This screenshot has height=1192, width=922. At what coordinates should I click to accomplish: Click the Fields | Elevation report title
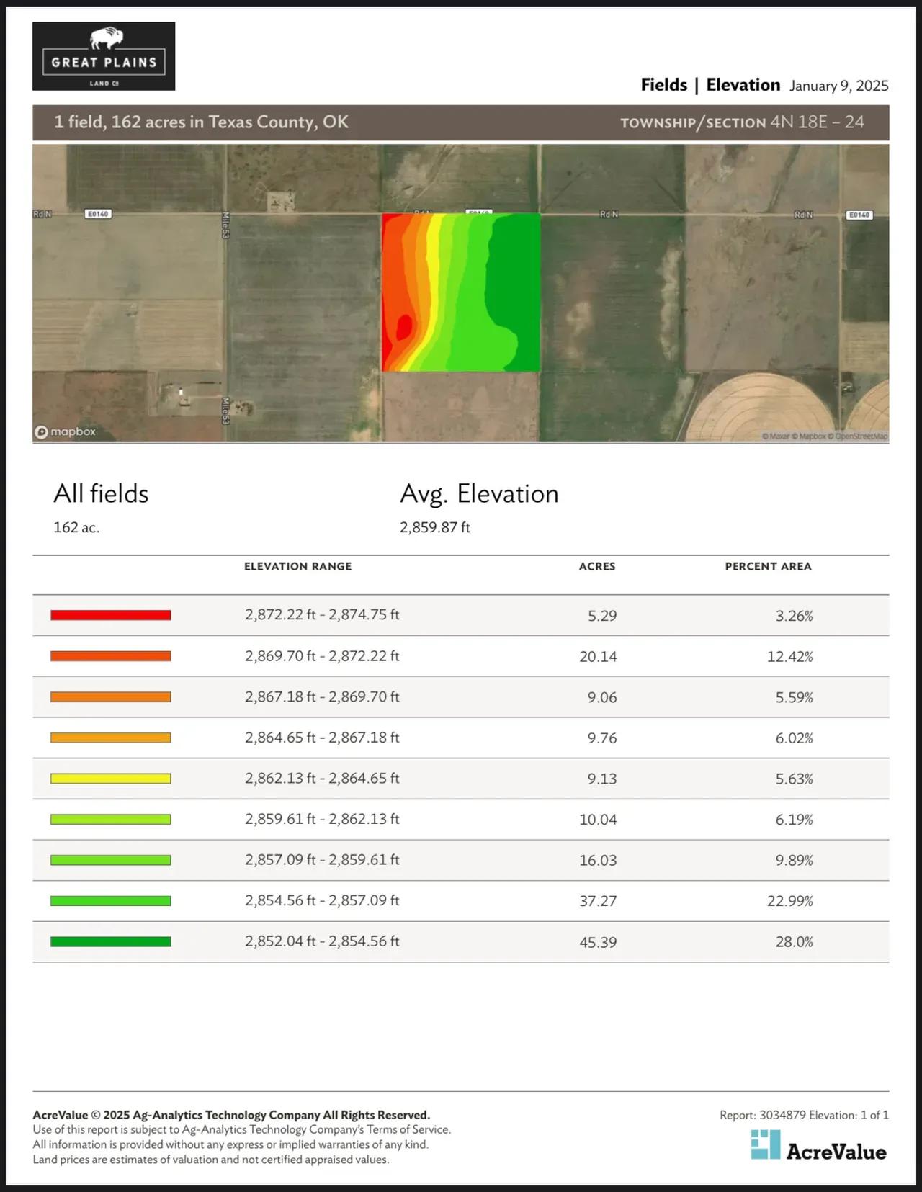710,85
